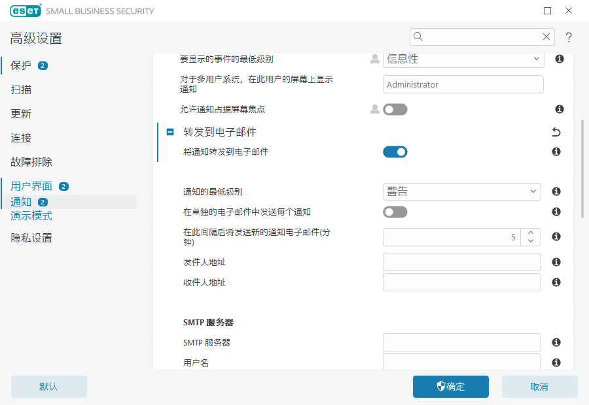This screenshot has width=589, height=405.
Task: Clear the search box using the X icon
Action: (546, 37)
